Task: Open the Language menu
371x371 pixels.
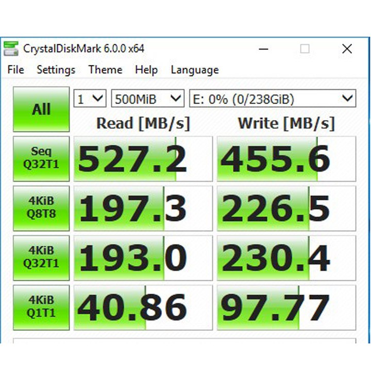Action: [x=195, y=70]
